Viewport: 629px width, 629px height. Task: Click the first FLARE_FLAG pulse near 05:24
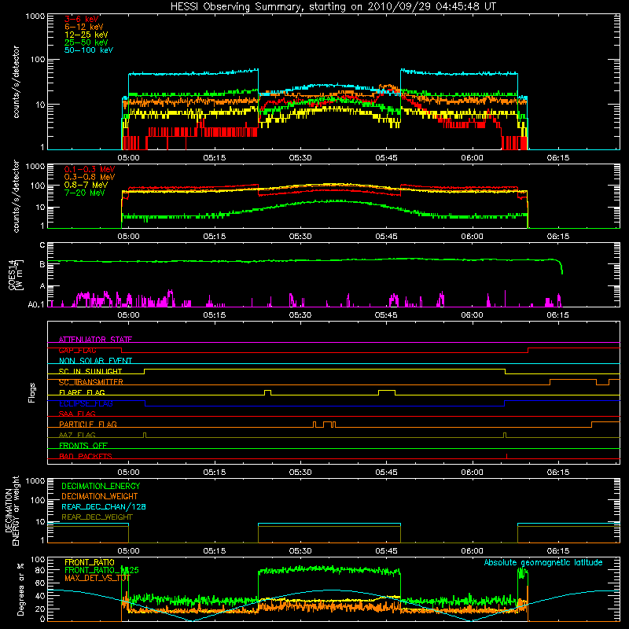[267, 392]
